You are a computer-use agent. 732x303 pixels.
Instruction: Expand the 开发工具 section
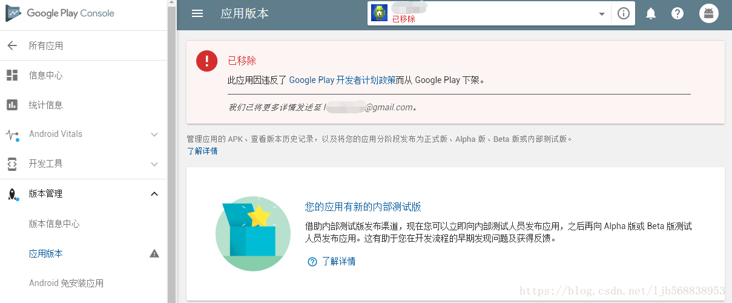154,164
